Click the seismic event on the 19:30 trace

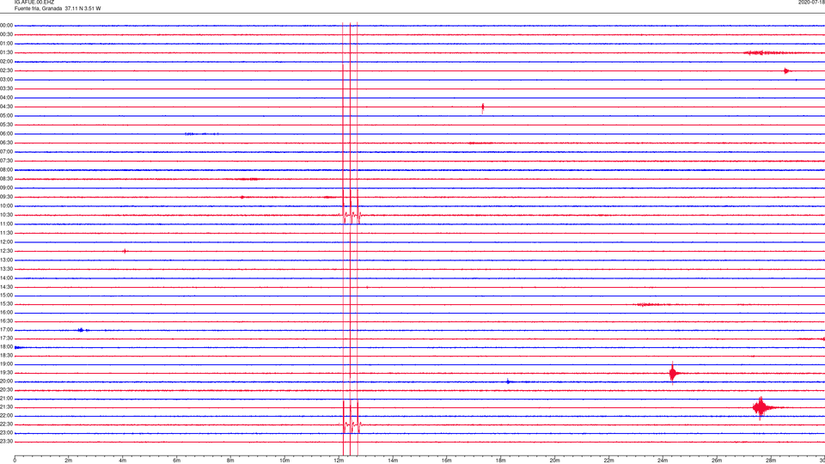673,373
